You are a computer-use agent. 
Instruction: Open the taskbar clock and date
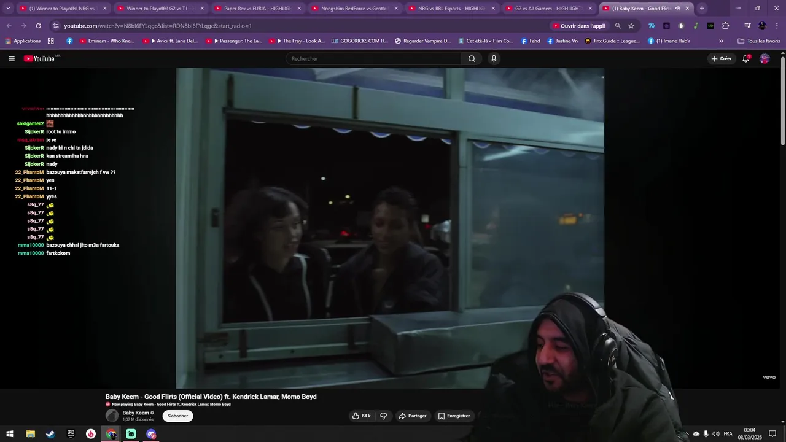coord(749,434)
